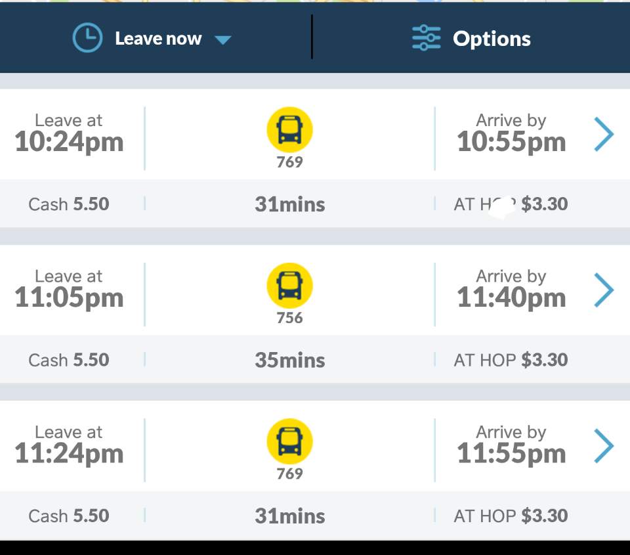Image resolution: width=630 pixels, height=555 pixels.
Task: Open details chevron for 11:55pm arrival
Action: point(603,446)
